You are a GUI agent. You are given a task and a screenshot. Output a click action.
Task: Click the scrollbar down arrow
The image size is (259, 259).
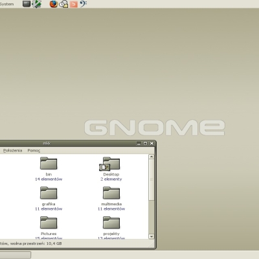pyautogui.click(x=152, y=236)
